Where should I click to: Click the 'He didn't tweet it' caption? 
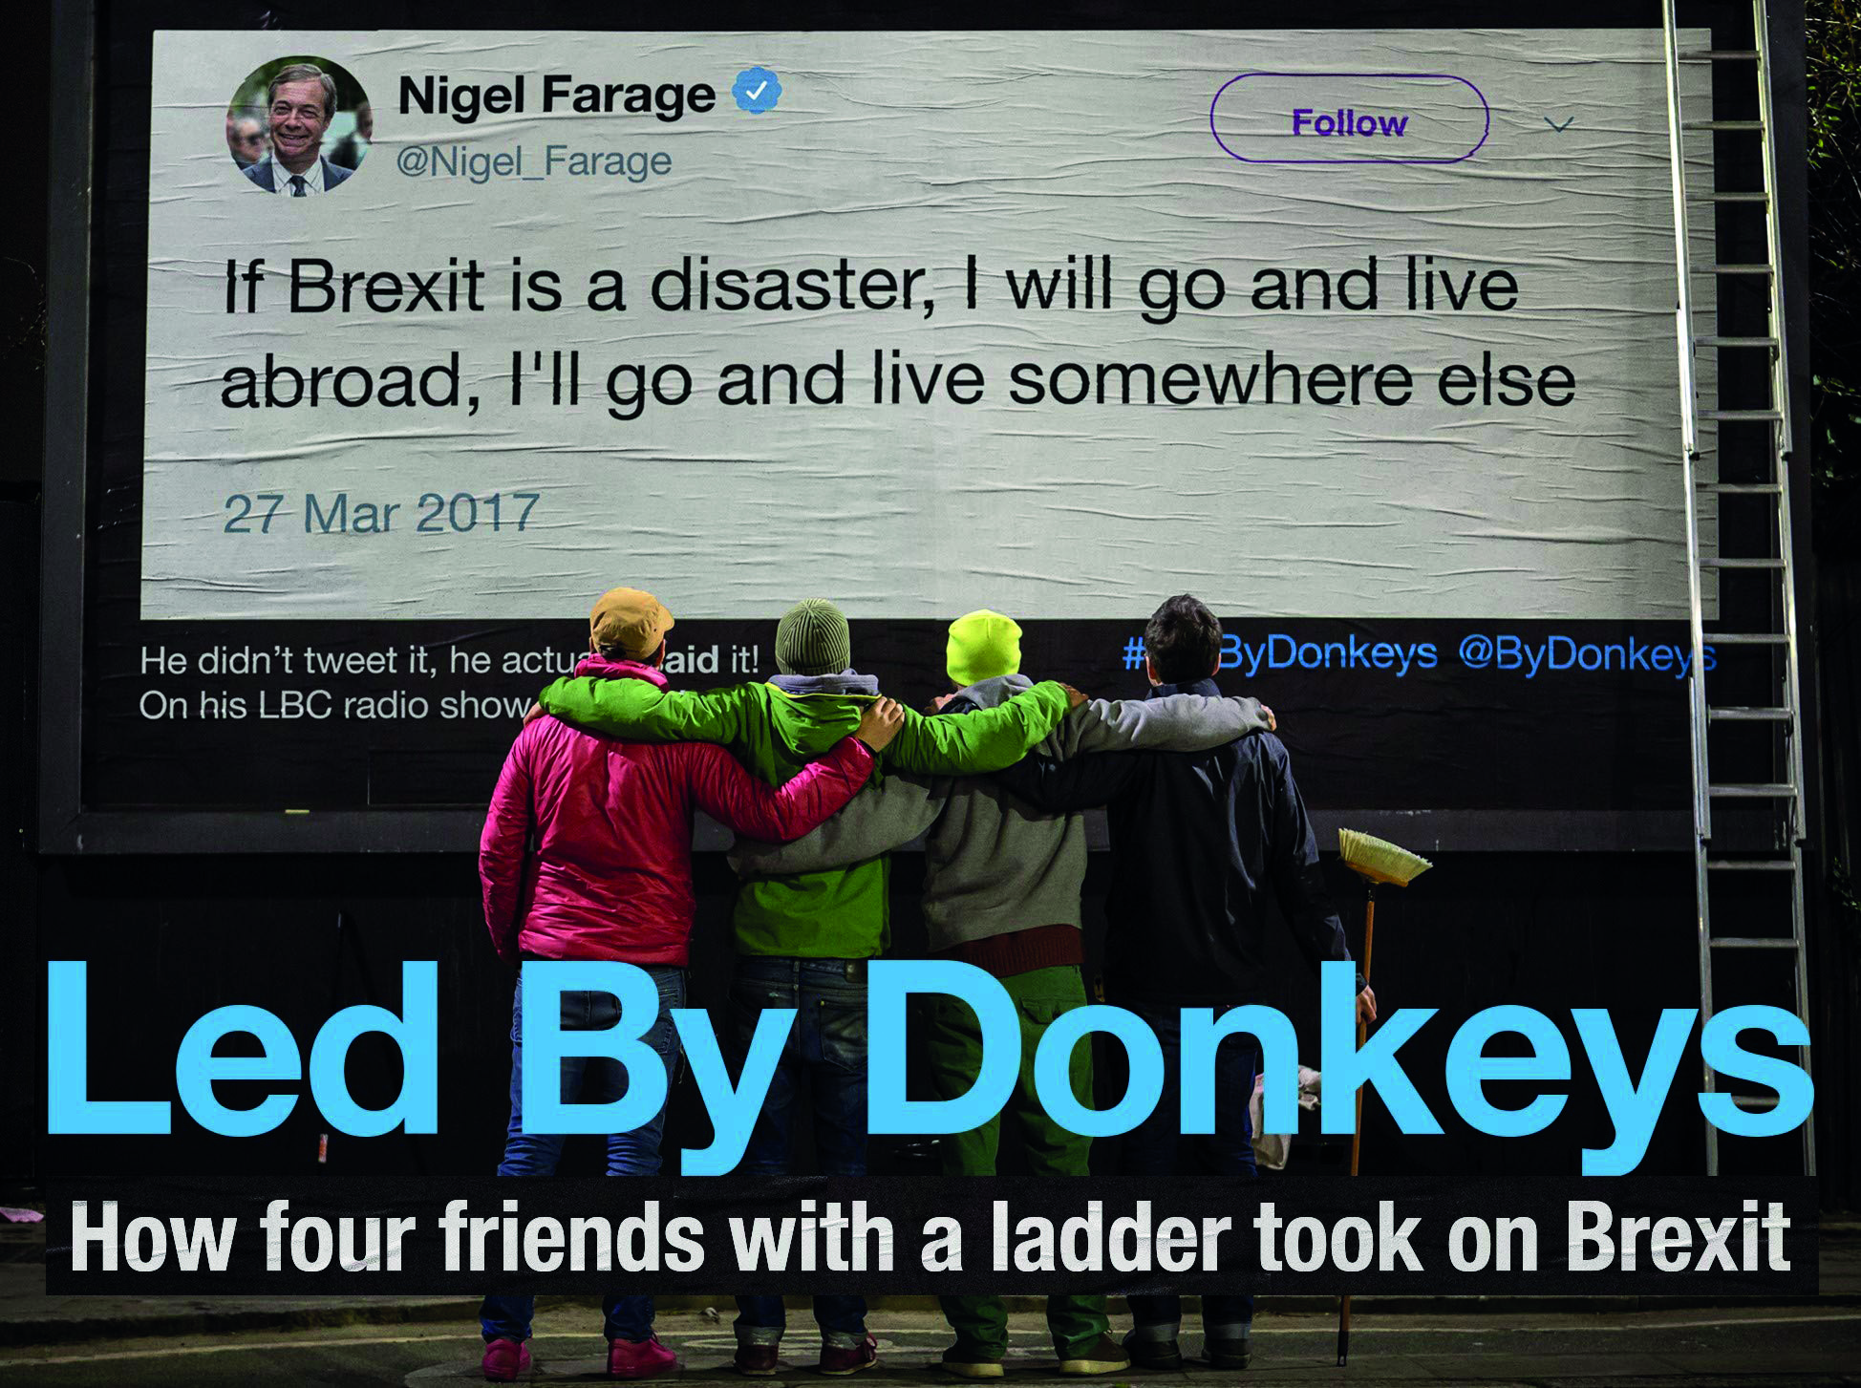coord(449,660)
